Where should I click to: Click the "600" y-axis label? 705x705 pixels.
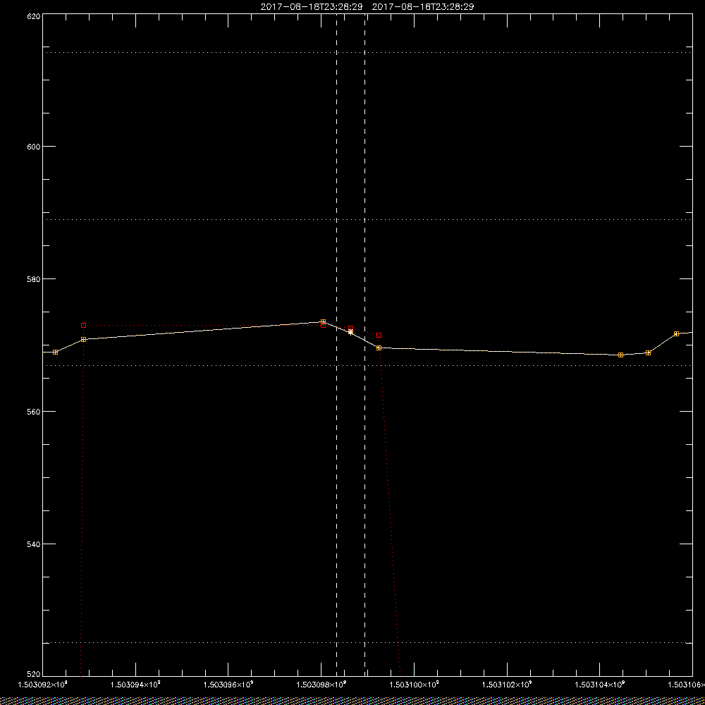coord(34,147)
